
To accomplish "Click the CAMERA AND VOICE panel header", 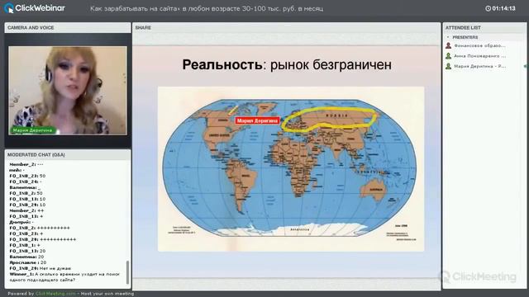I will click(x=68, y=27).
